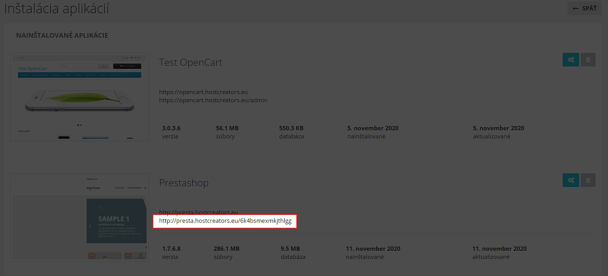Delete Test OpenCart with trash icon
The height and width of the screenshot is (276, 608).
point(588,60)
